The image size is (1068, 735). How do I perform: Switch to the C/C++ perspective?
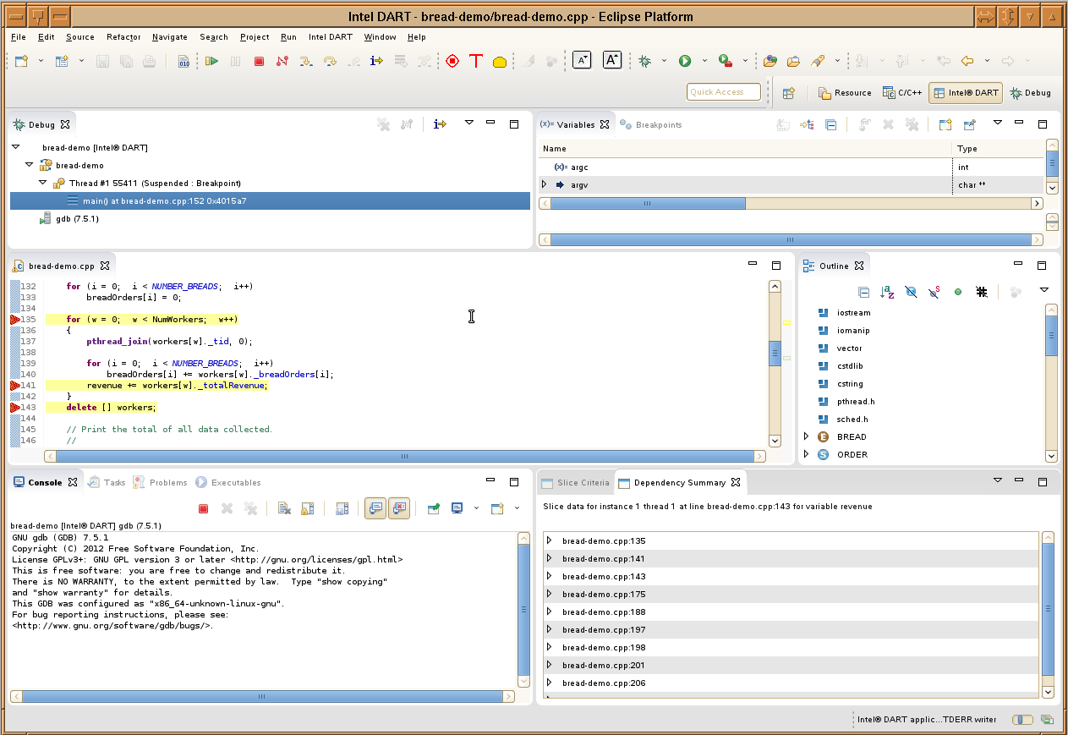(x=901, y=93)
